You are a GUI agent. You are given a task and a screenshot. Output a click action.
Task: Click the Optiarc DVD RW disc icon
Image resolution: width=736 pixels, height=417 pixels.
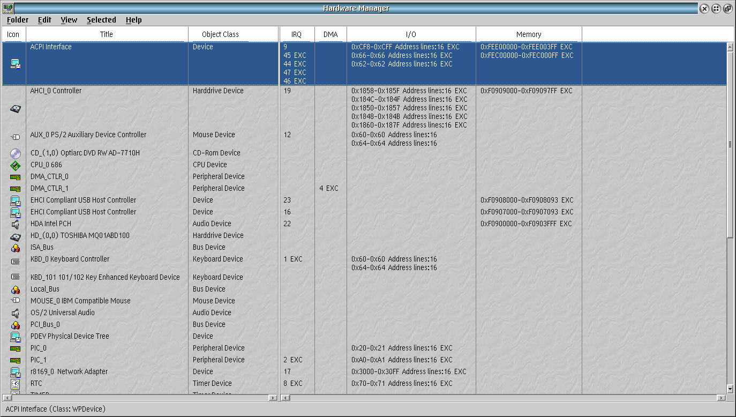(15, 153)
